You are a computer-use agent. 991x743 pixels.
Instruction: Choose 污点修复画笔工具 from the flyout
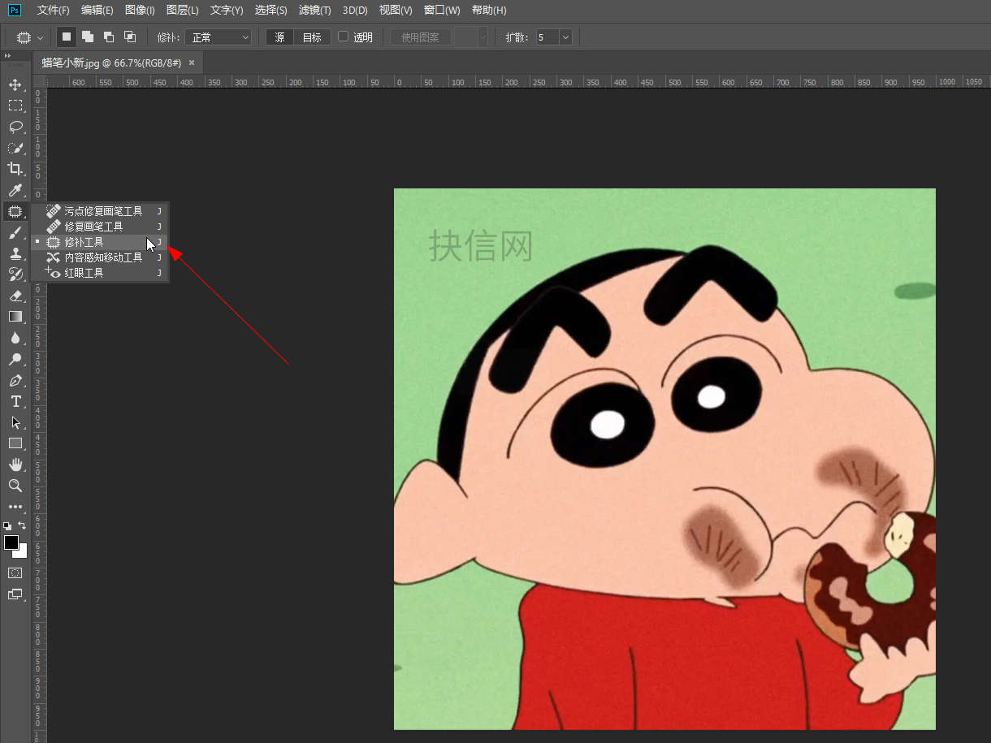(x=103, y=211)
